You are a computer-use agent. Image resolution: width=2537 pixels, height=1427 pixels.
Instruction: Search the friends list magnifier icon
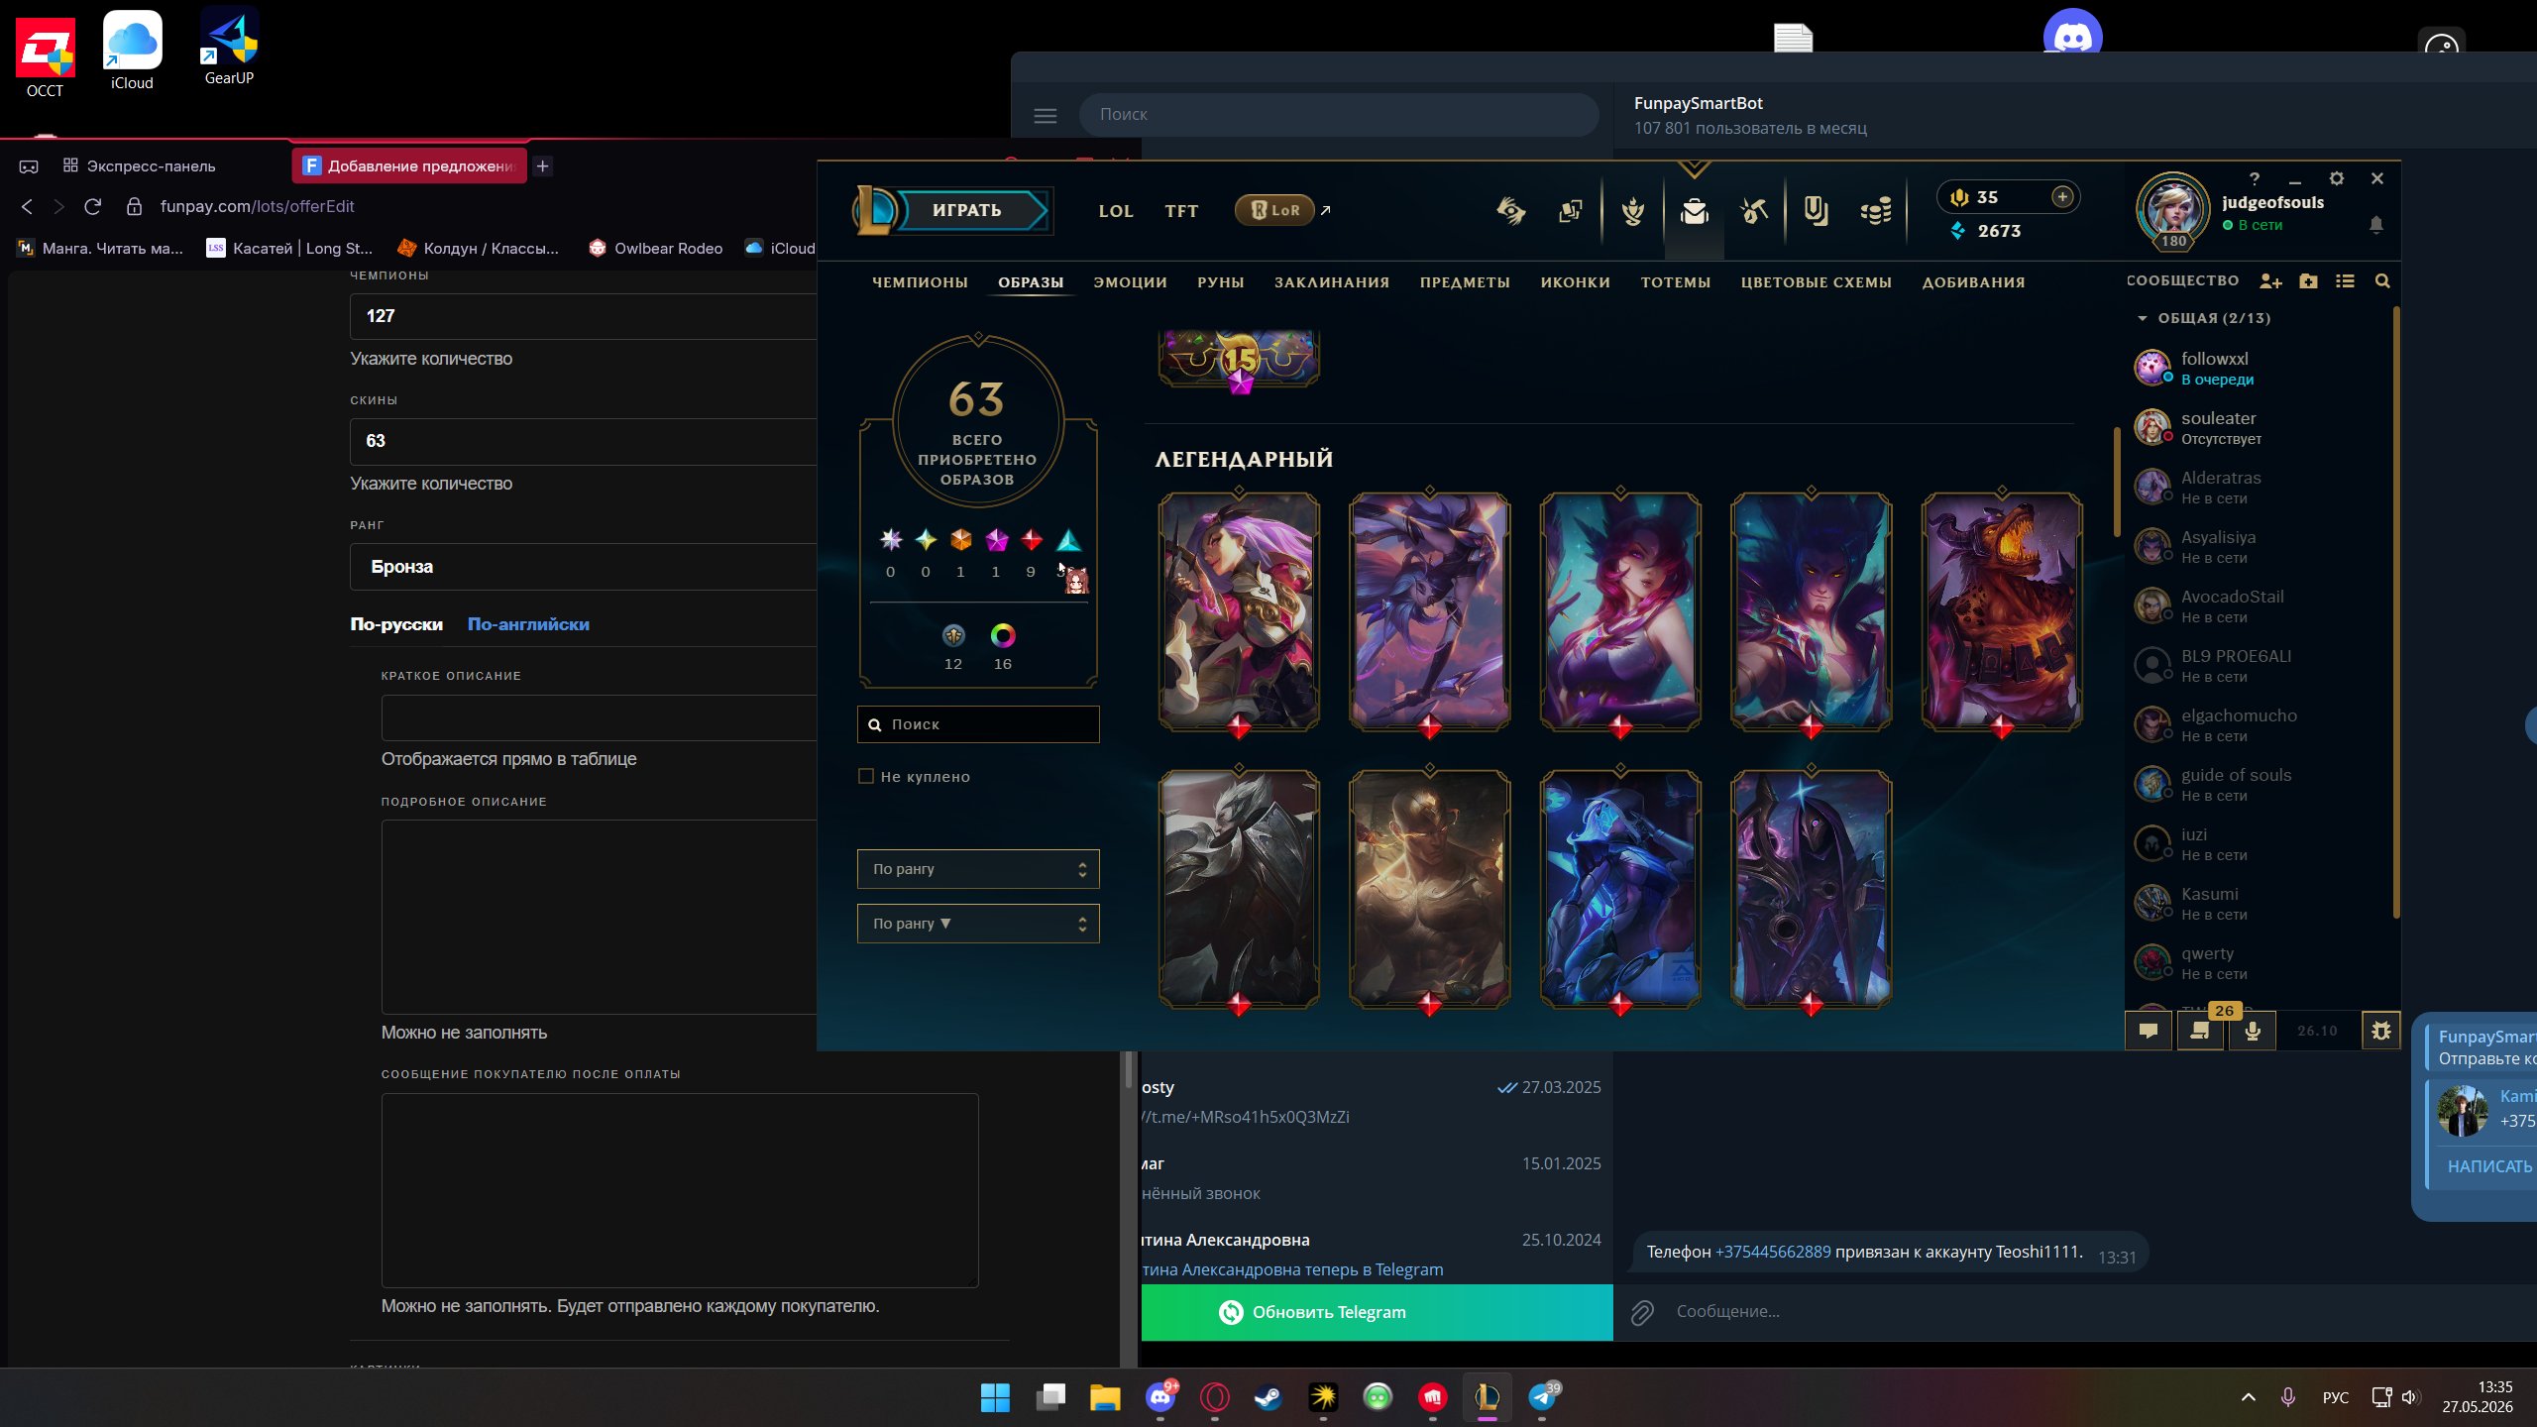tap(2382, 281)
